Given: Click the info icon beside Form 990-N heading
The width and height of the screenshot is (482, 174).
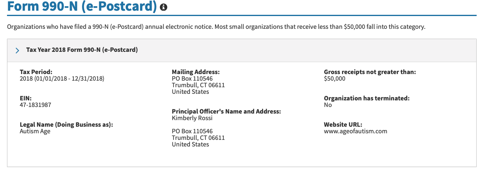Looking at the screenshot, I should click(x=164, y=7).
